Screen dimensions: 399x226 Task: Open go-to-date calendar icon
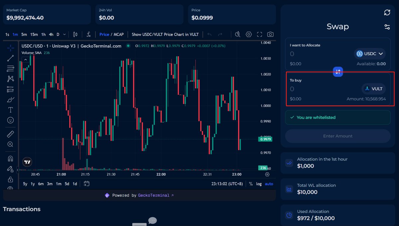[x=86, y=183]
